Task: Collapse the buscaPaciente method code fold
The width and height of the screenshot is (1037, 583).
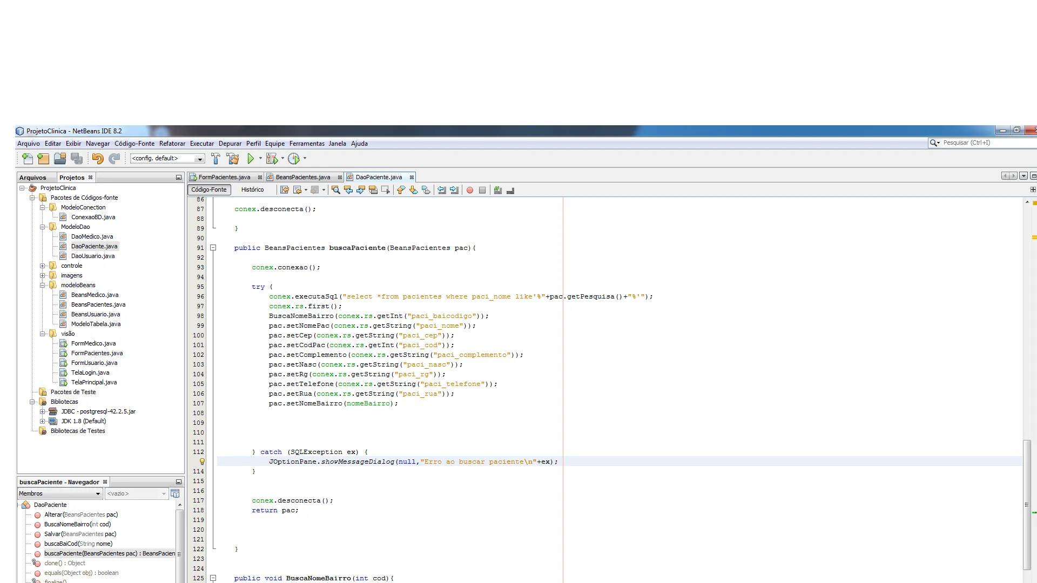Action: [x=213, y=248]
